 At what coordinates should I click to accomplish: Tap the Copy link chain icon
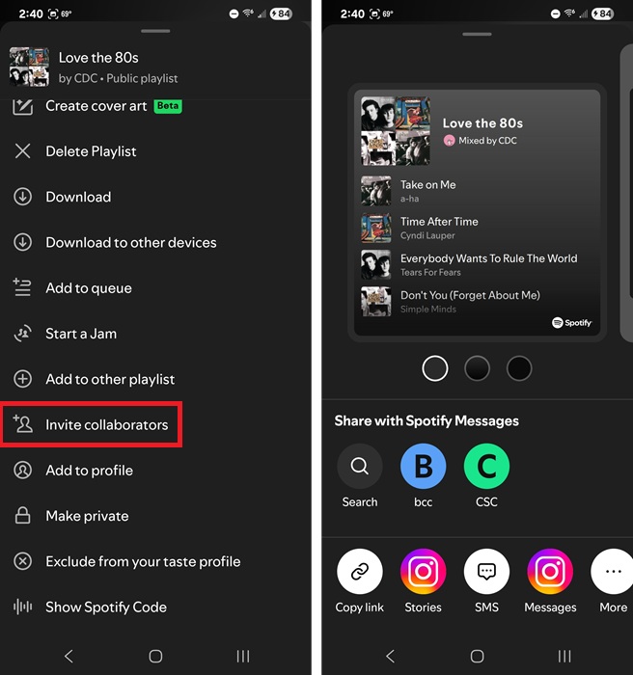(x=359, y=571)
